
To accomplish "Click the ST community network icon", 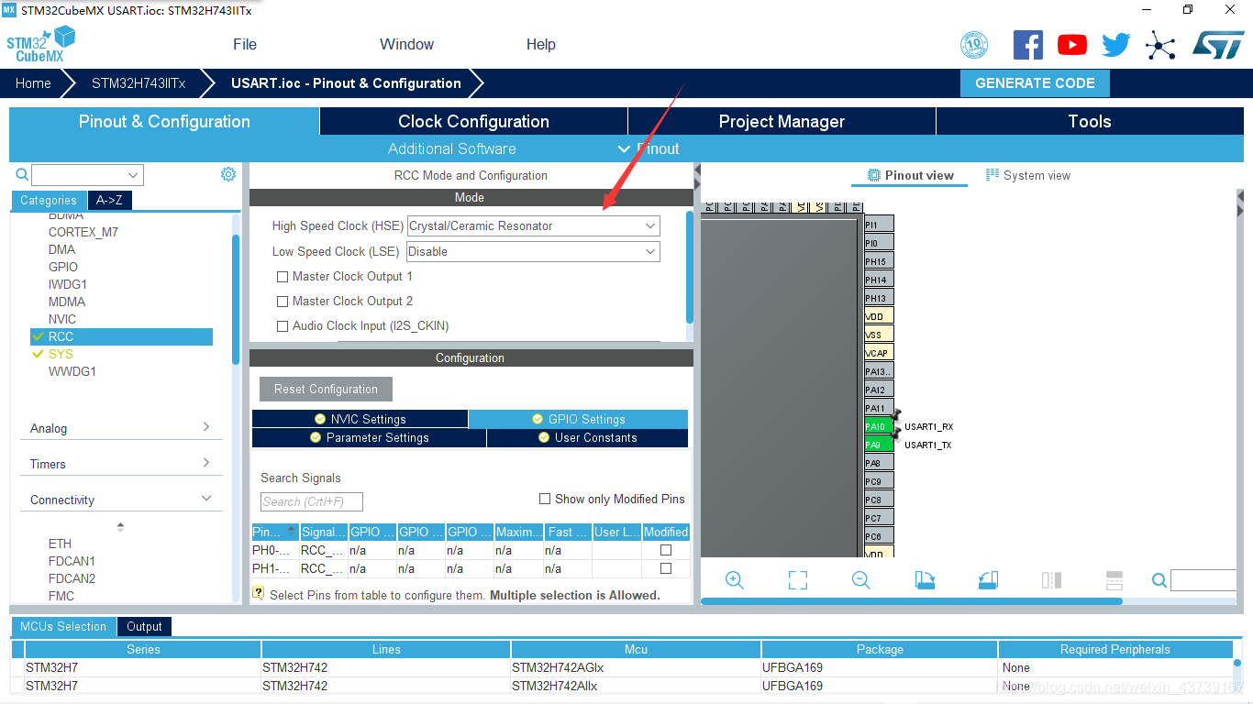I will (1160, 45).
